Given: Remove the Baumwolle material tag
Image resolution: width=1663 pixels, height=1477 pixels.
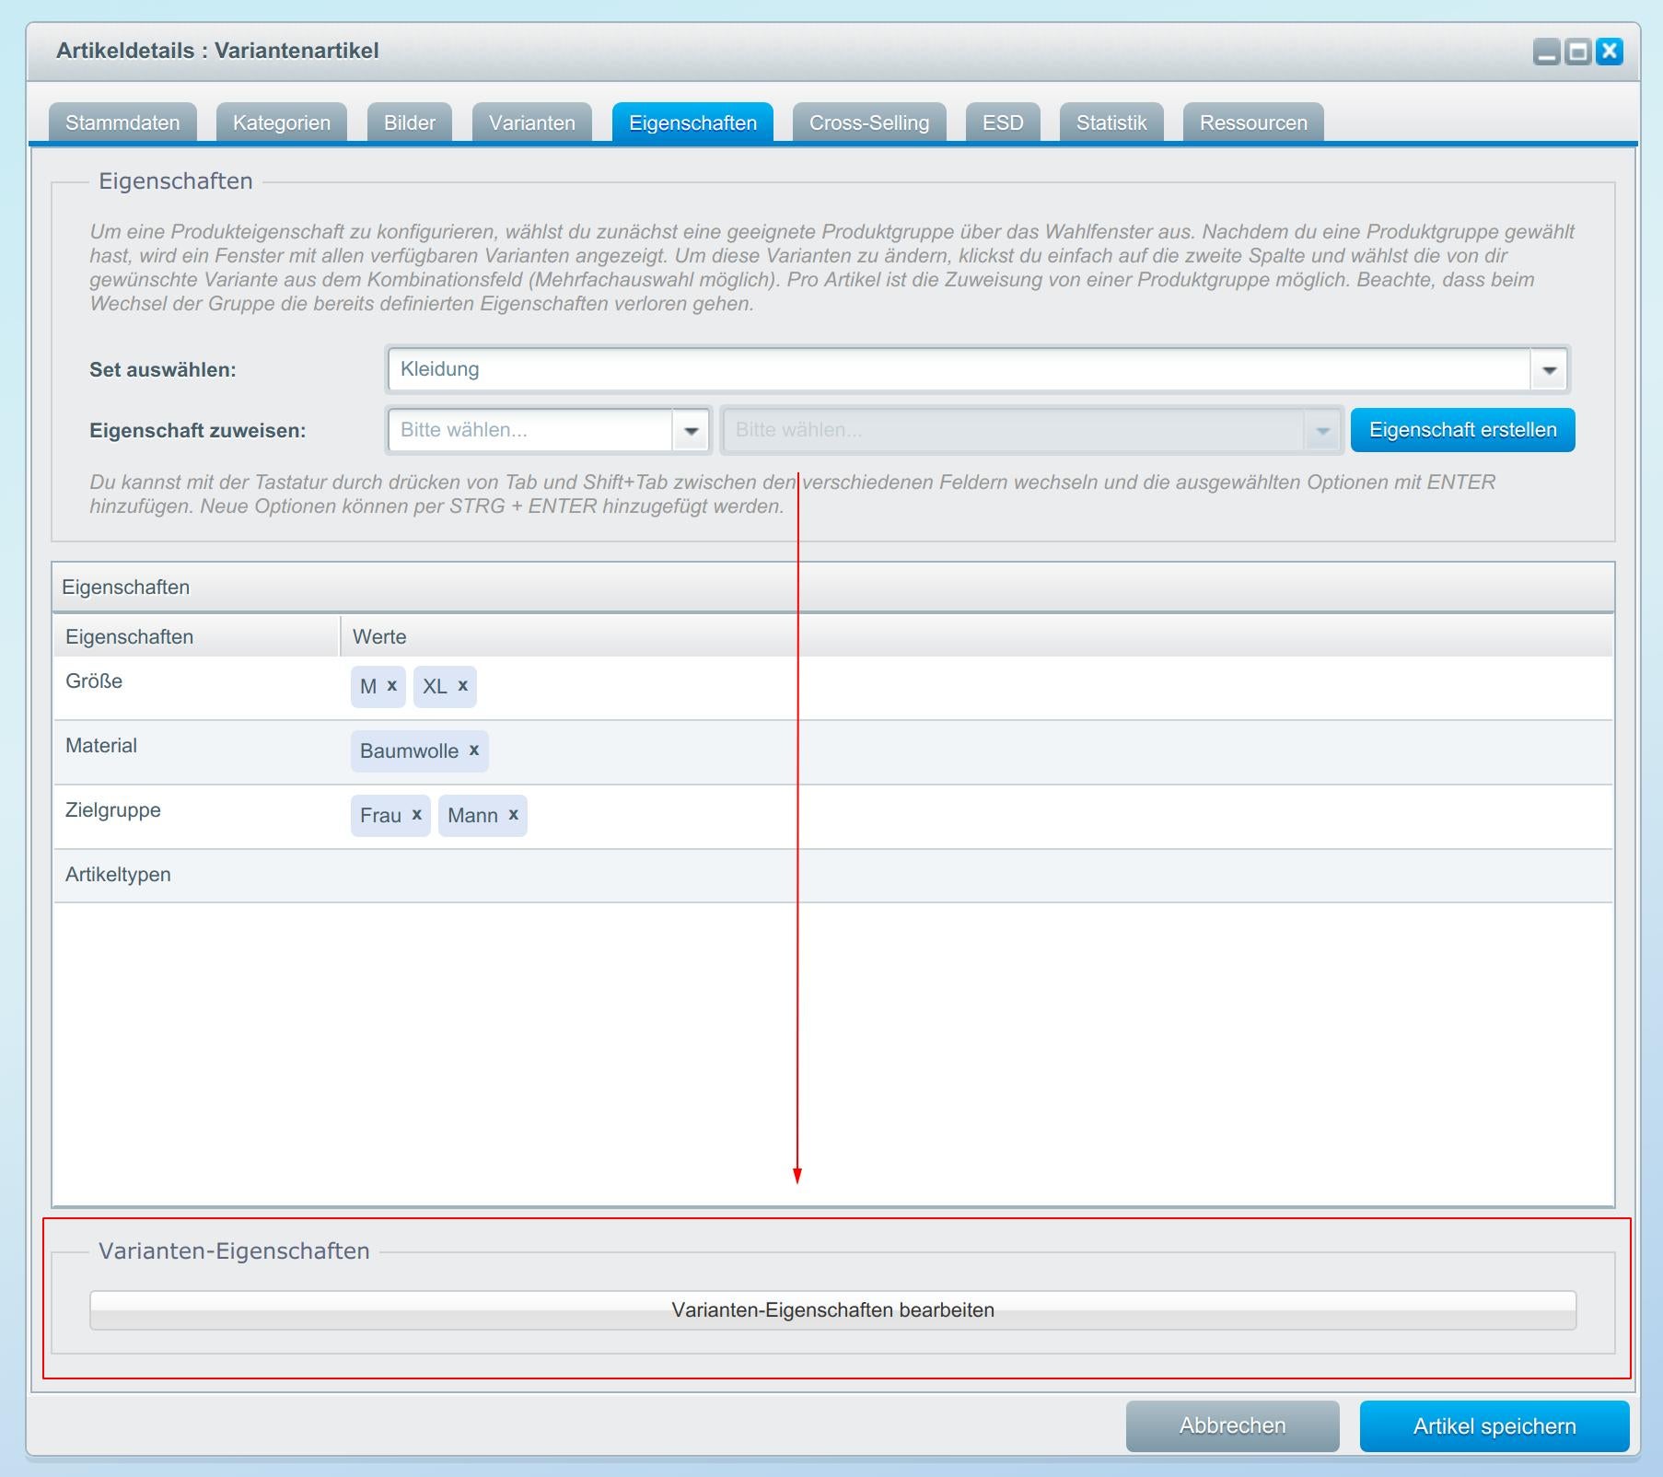Looking at the screenshot, I should (x=474, y=750).
